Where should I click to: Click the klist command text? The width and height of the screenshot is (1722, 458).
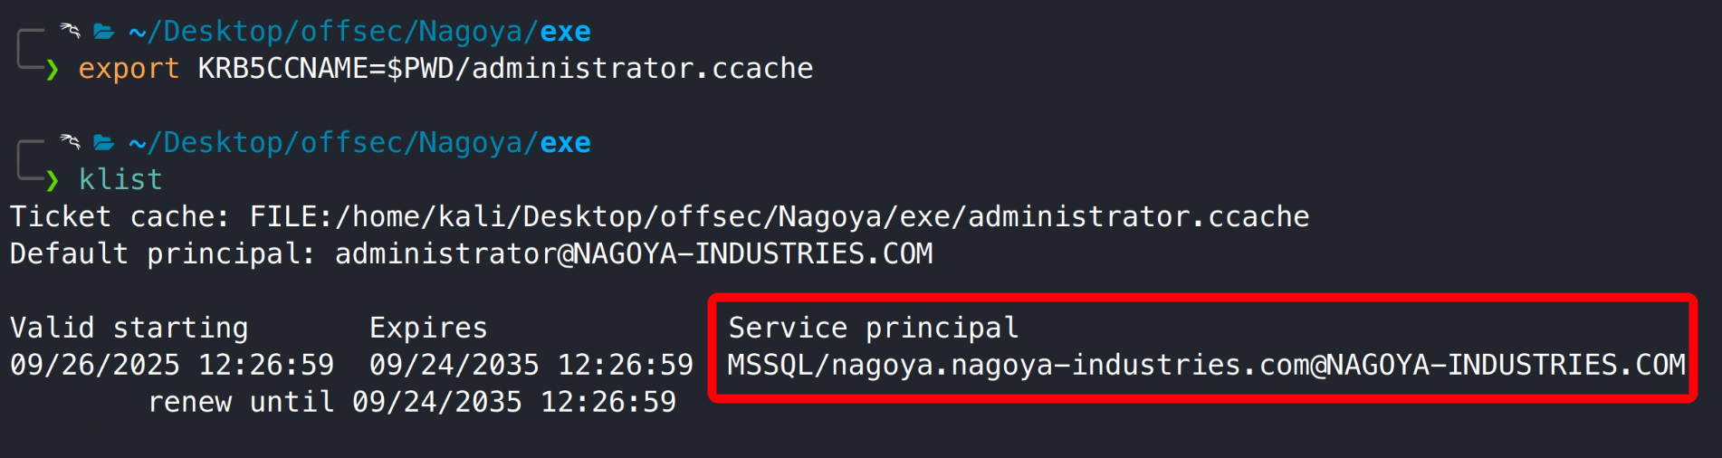pos(120,179)
